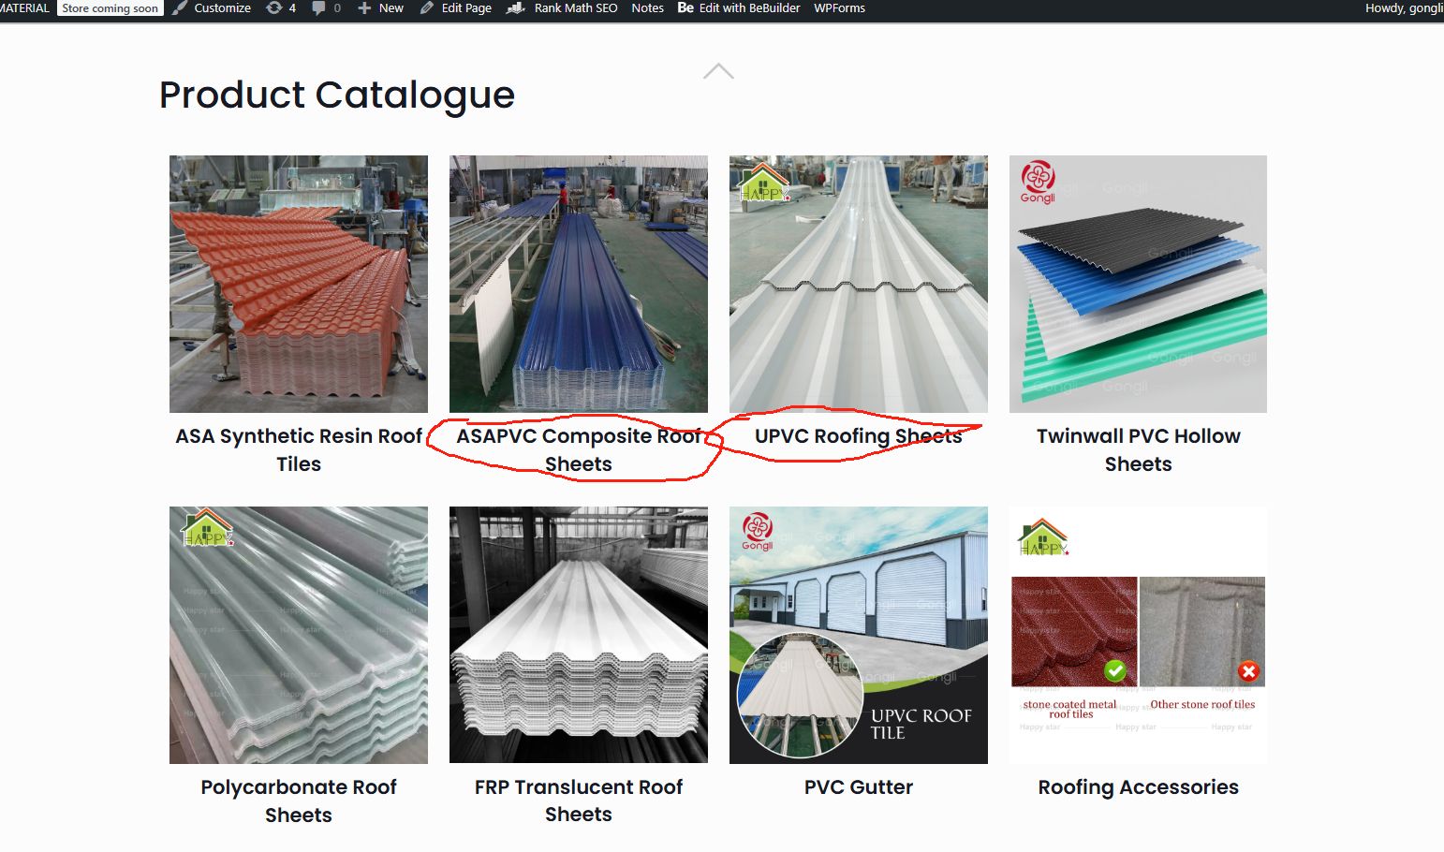Screen dimensions: 1444x852
Task: Click the updates refresh icon
Action: tap(273, 8)
